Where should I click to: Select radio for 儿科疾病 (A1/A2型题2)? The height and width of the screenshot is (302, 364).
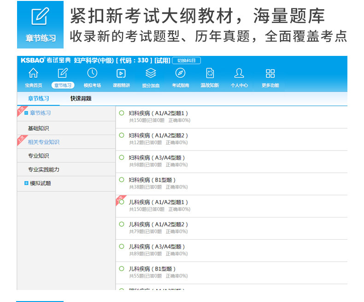122,224
